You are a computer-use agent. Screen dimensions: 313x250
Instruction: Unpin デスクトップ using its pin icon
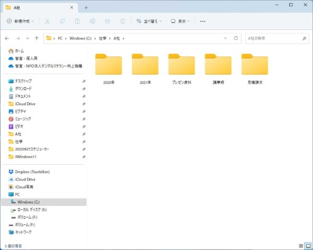(84, 81)
